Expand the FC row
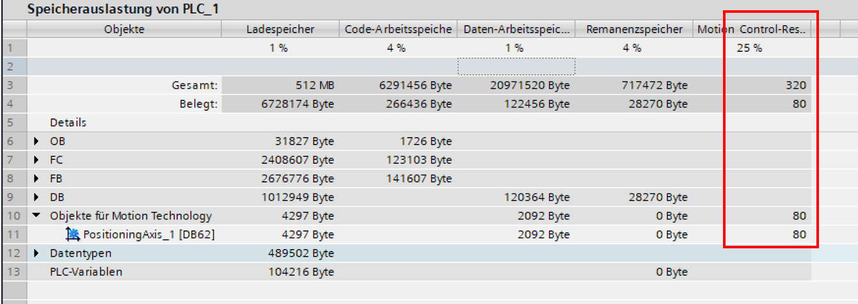The height and width of the screenshot is (304, 858). coord(37,160)
